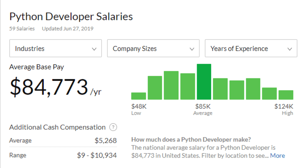Screen dimensions: 300x168
Task: Click the second histogram bar from left
Action: click(x=155, y=88)
